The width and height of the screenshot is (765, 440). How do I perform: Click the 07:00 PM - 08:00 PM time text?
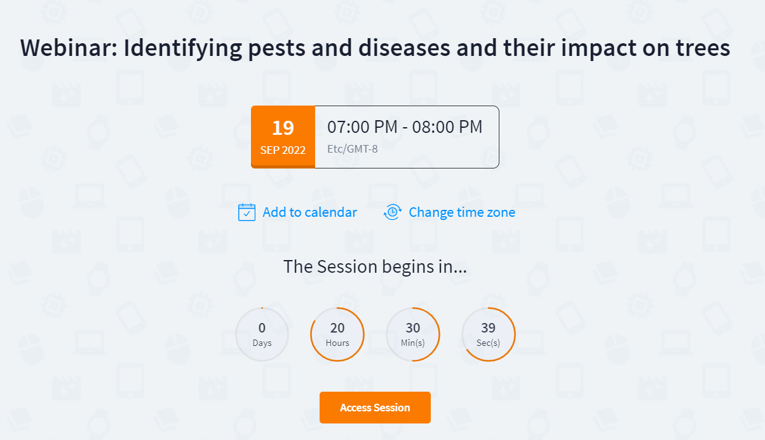tap(405, 127)
